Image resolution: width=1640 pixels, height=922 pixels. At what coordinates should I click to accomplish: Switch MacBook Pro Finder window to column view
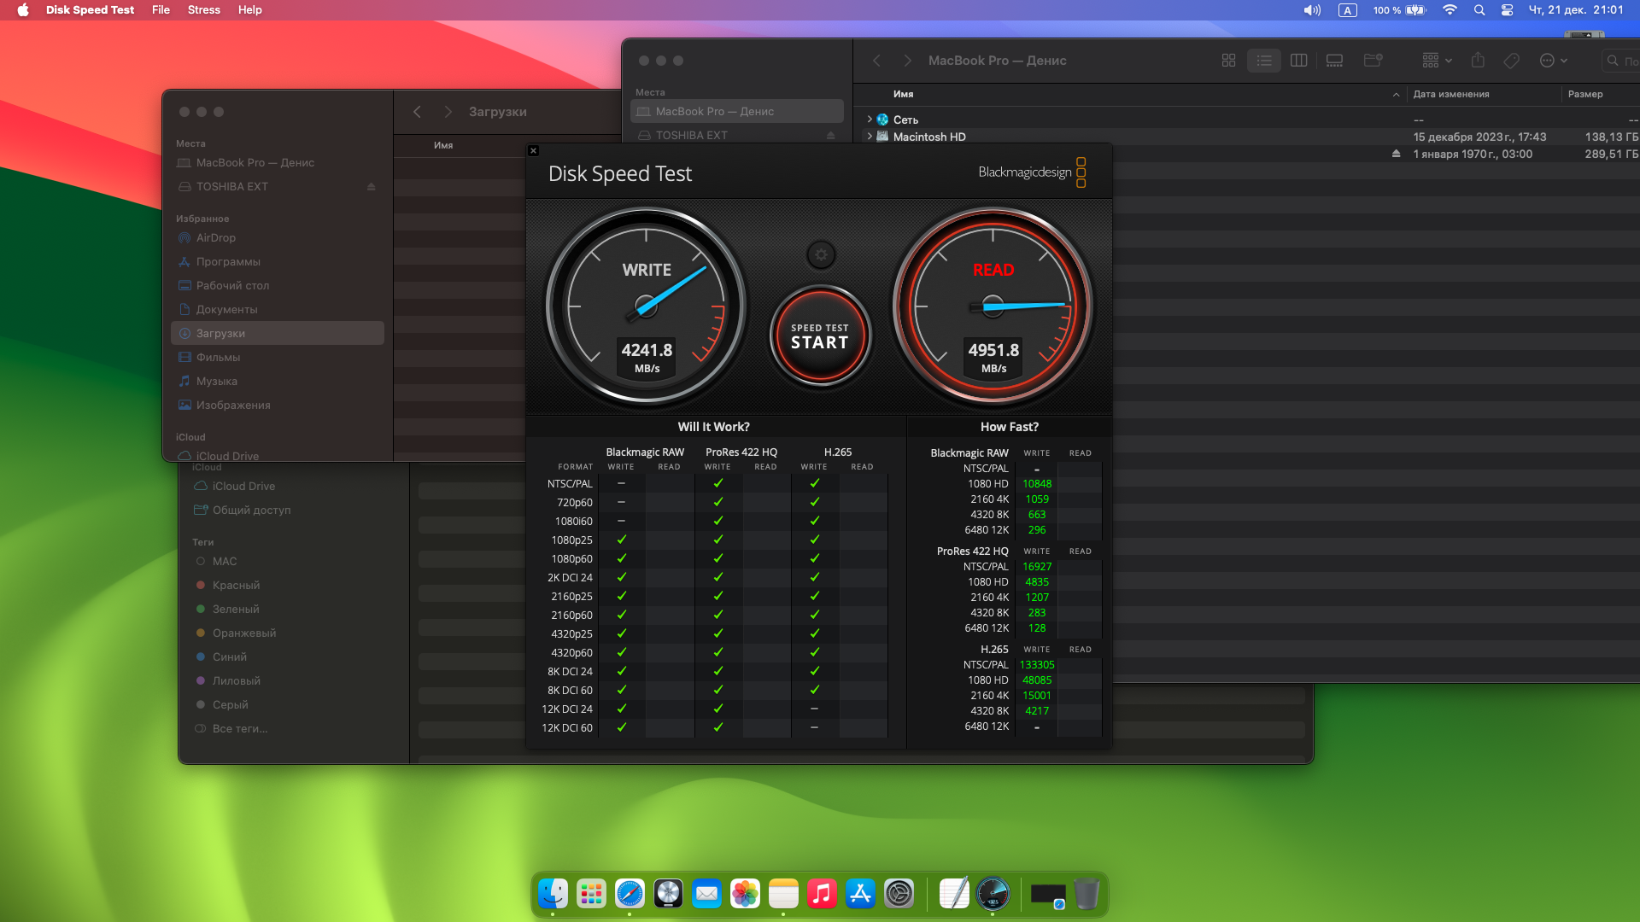(1299, 61)
